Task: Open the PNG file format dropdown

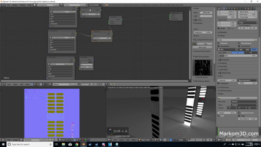Action: [x=227, y=50]
